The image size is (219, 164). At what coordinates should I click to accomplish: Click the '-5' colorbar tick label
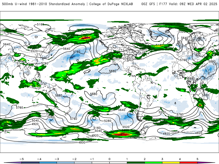(x=22, y=159)
